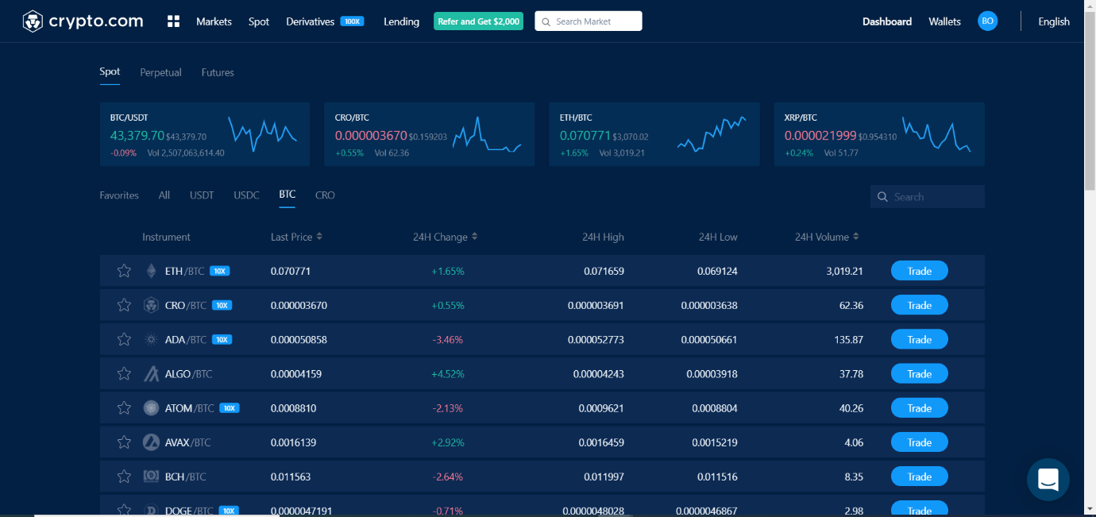Screen dimensions: 1096x517
Task: Favorite CRO/BTC with the star
Action: [124, 305]
